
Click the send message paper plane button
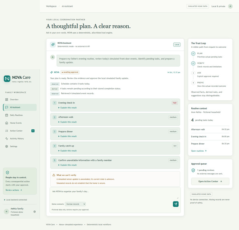[176, 204]
